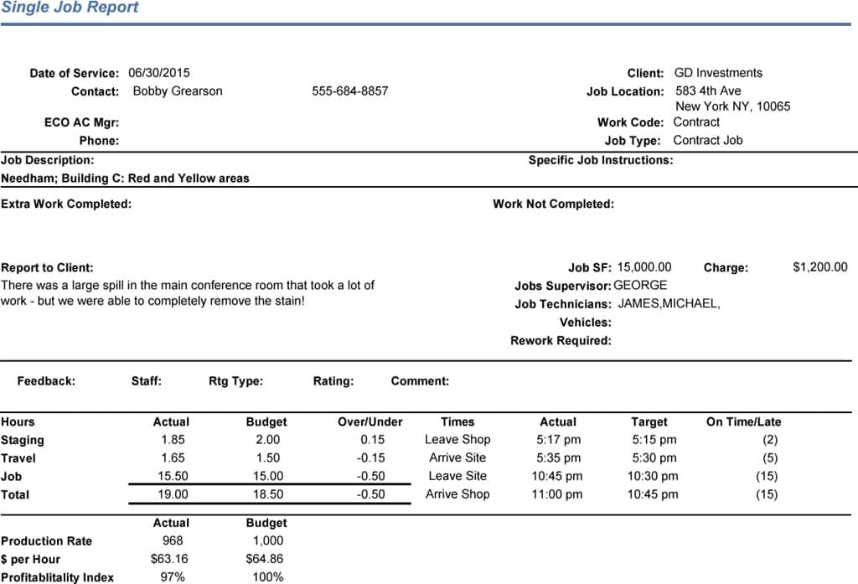The height and width of the screenshot is (584, 858).
Task: Click Leave Shop target time 5:15 pm
Action: 654,440
